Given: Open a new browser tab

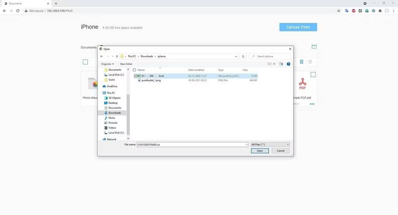Looking at the screenshot, I should click(x=56, y=3).
